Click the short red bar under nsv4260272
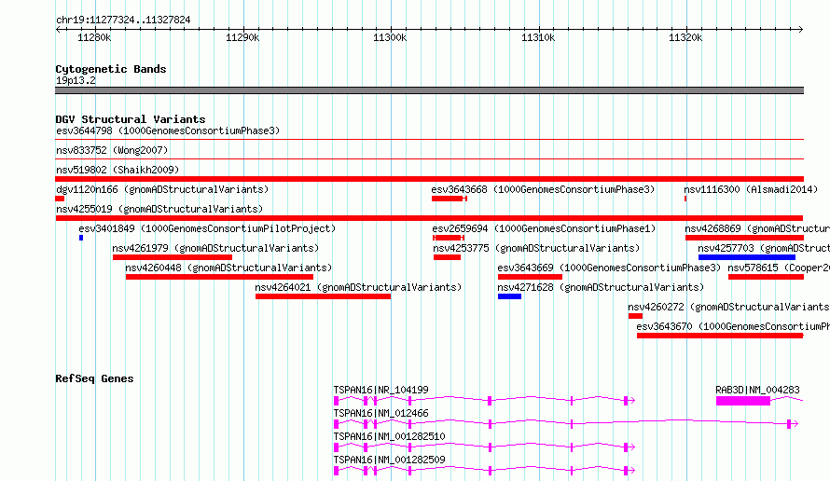Image resolution: width=830 pixels, height=481 pixels. (635, 316)
